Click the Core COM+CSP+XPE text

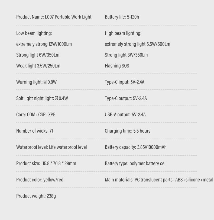click(36, 115)
